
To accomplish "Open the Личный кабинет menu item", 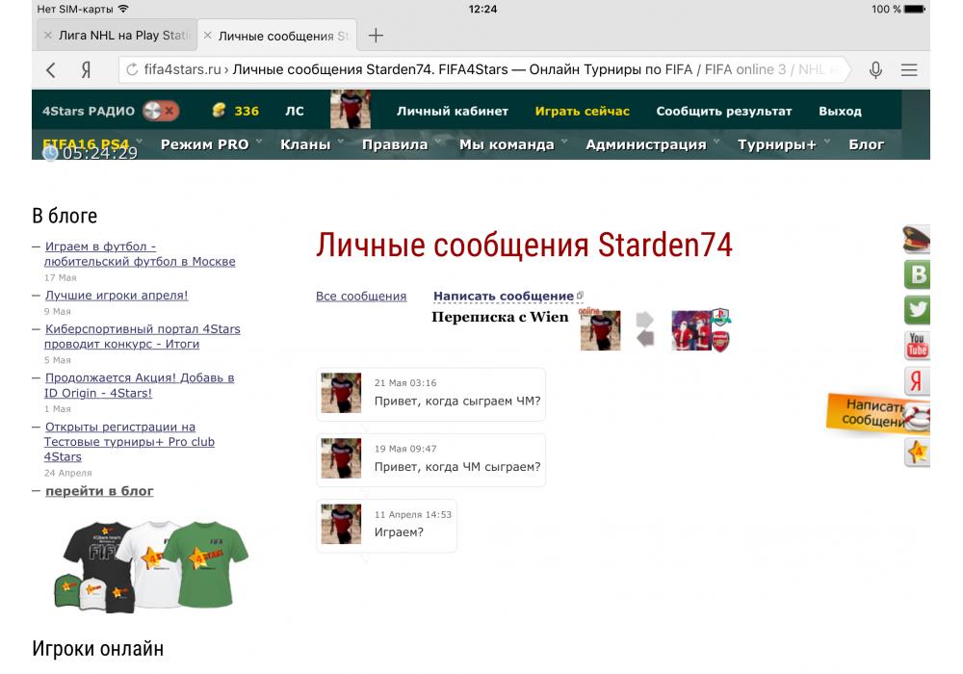I will 452,111.
